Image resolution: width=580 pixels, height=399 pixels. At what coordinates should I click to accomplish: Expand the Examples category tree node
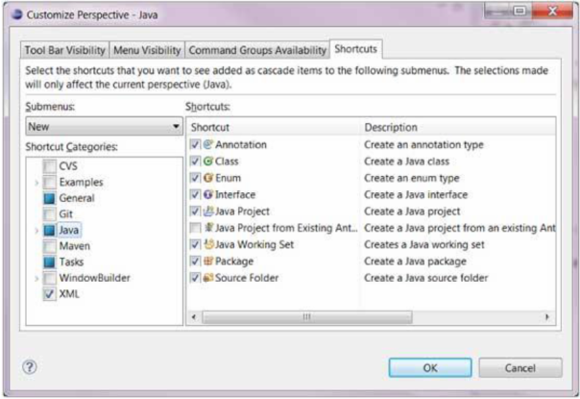(37, 182)
